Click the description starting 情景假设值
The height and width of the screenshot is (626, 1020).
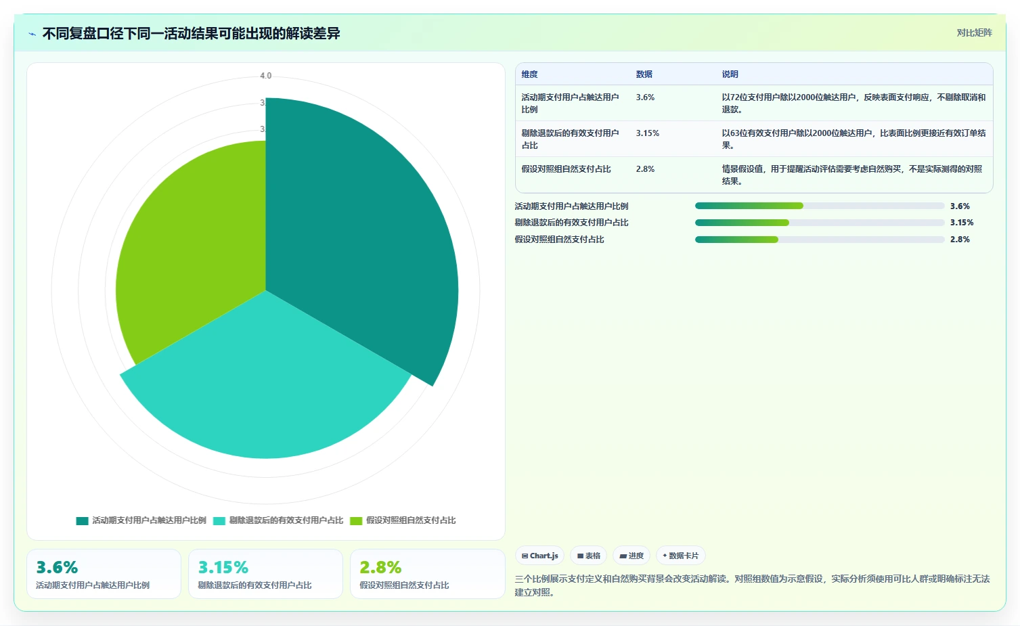[852, 175]
